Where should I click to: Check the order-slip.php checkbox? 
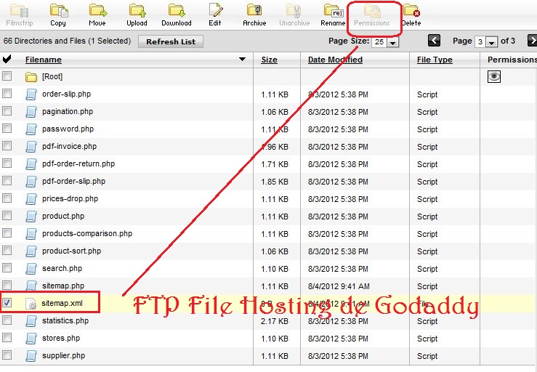[x=7, y=93]
